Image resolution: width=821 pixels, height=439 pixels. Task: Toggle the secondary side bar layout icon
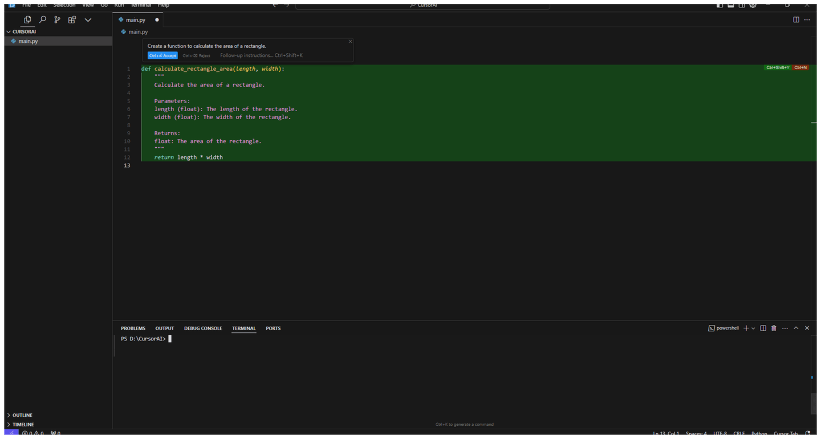tap(742, 5)
